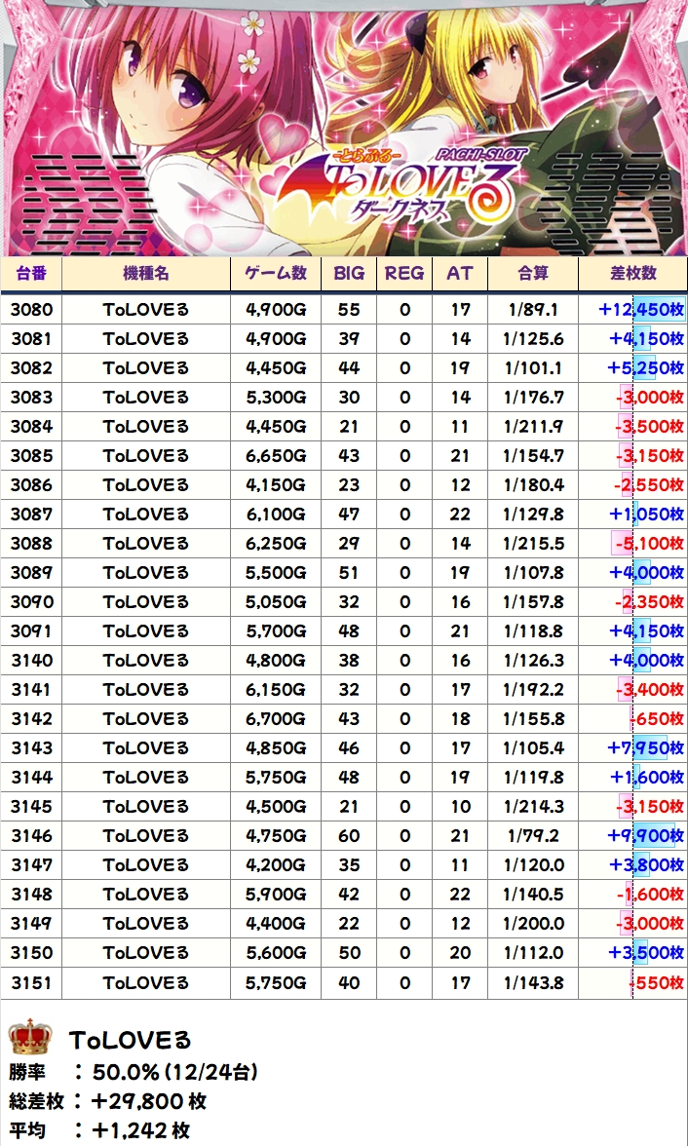
Task: Click the -5,100枚 value in row 3088
Action: coord(650,544)
